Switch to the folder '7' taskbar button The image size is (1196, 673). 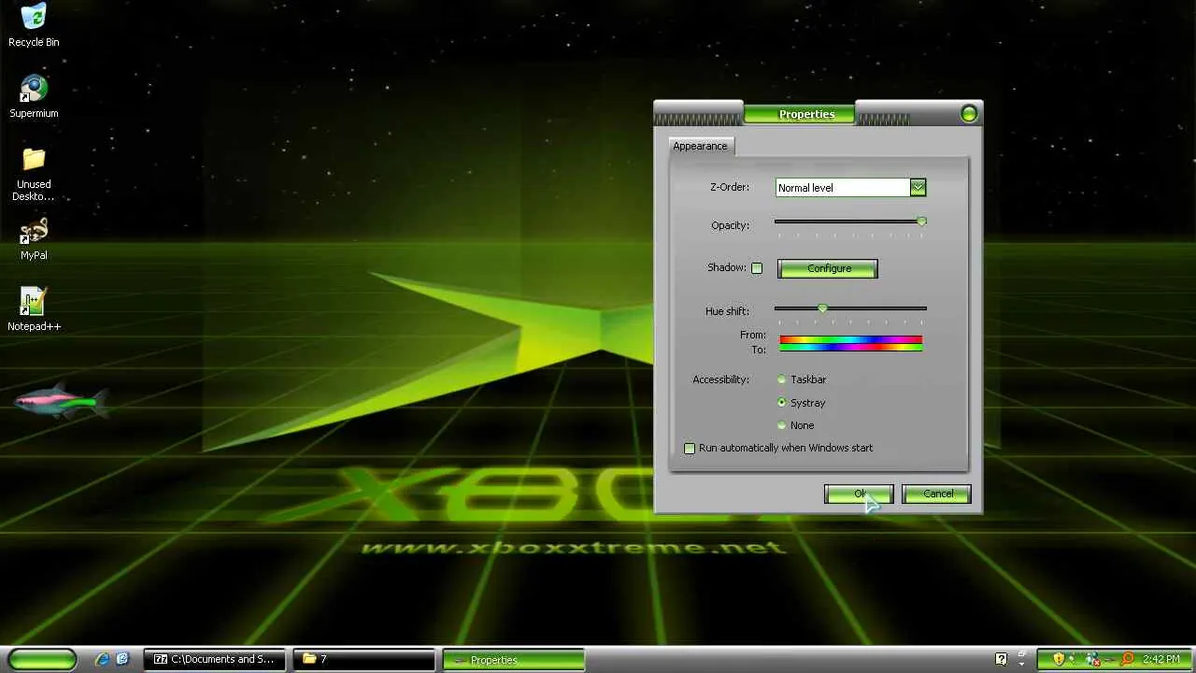tap(364, 659)
